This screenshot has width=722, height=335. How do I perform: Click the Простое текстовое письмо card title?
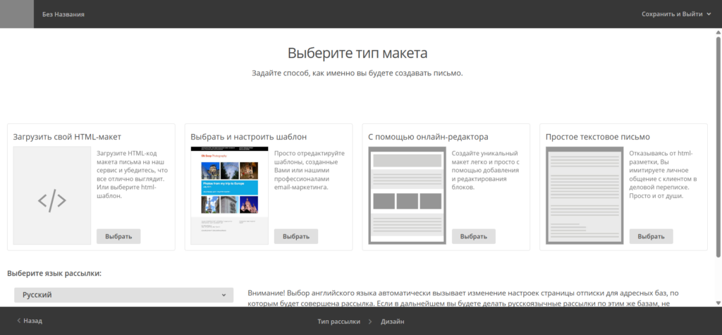pyautogui.click(x=598, y=137)
